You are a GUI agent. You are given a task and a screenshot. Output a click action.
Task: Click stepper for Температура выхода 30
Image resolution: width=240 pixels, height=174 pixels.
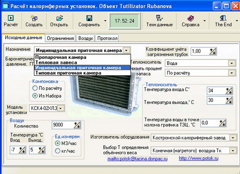click(229, 101)
